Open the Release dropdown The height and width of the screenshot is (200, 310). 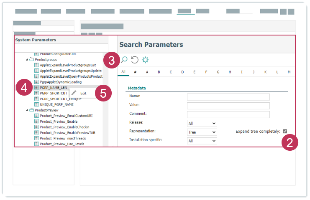click(202, 123)
